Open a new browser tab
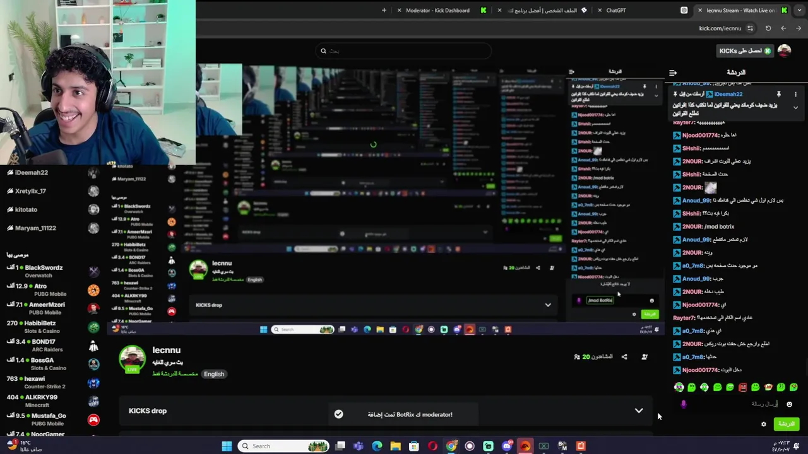Screen dimensions: 808x454 click(384, 10)
